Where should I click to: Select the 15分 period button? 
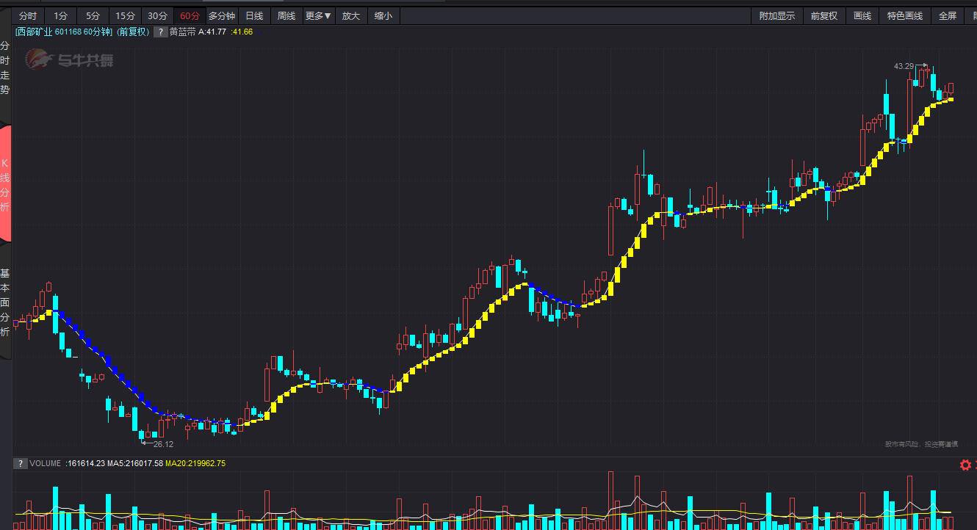125,16
